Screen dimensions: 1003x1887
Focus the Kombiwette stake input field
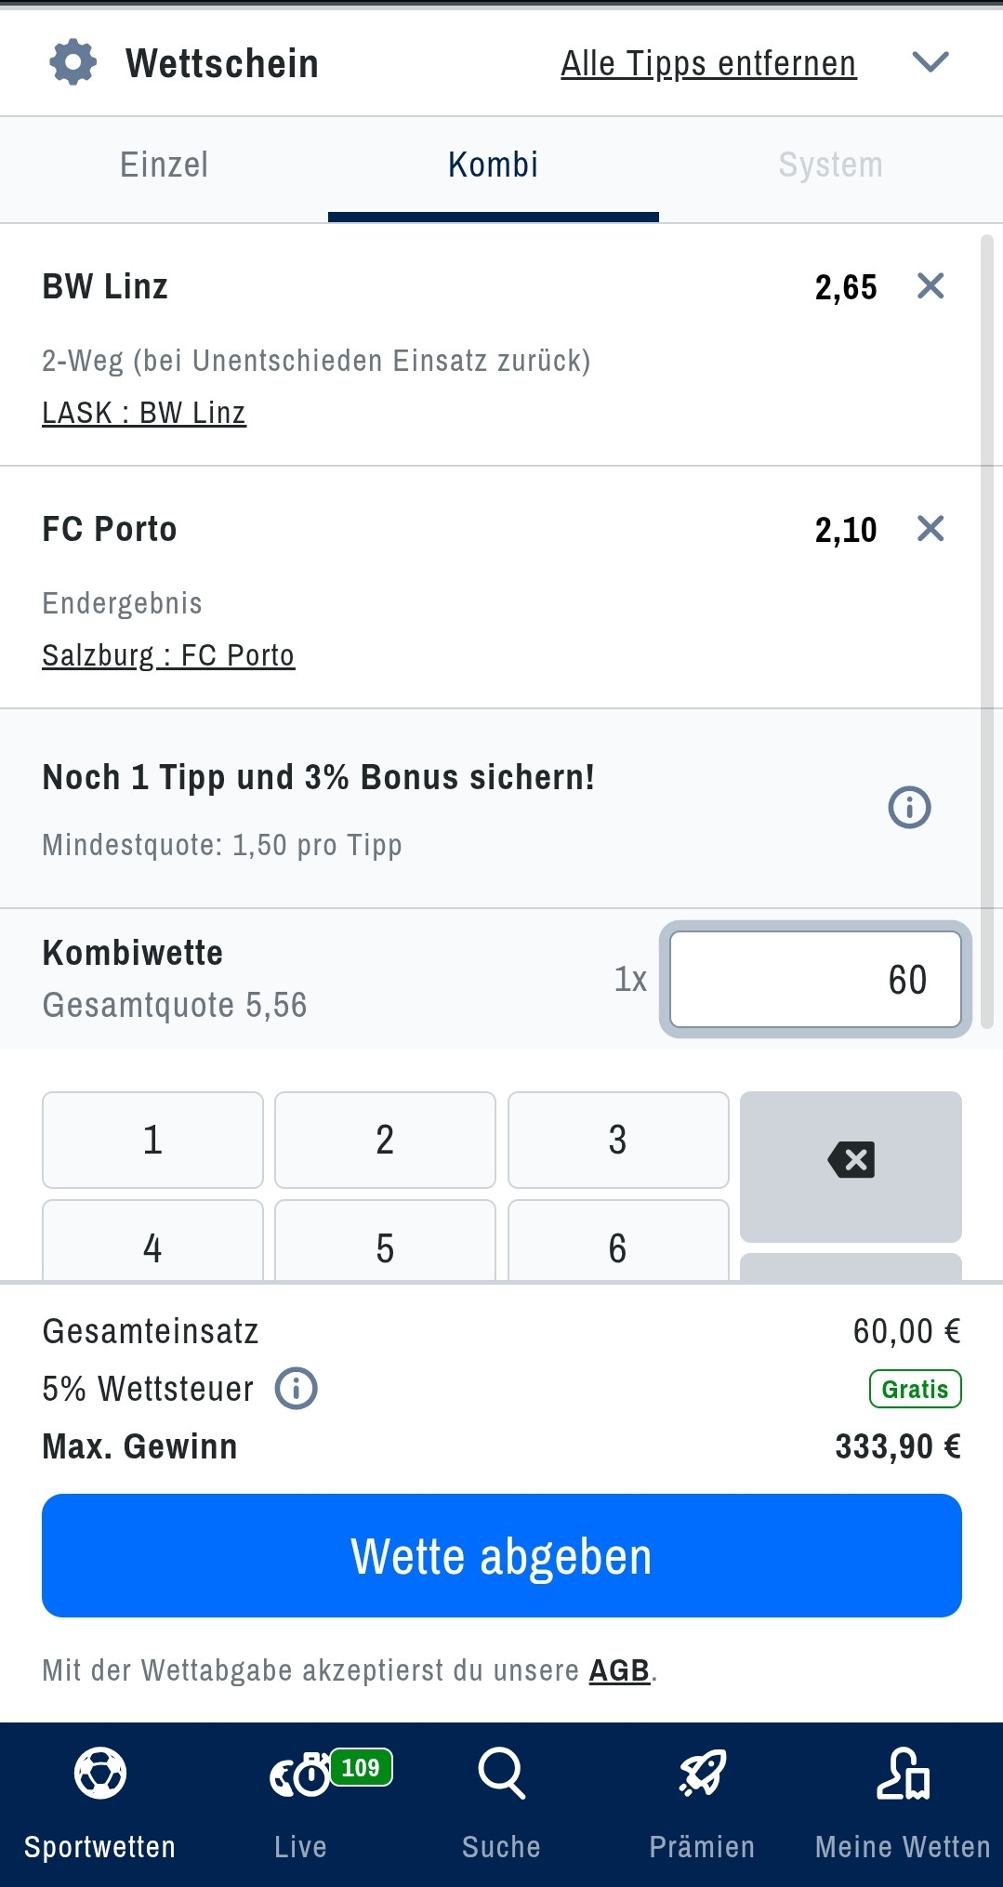(x=815, y=980)
